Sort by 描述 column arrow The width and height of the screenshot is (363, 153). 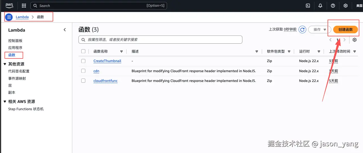pyautogui.click(x=257, y=51)
